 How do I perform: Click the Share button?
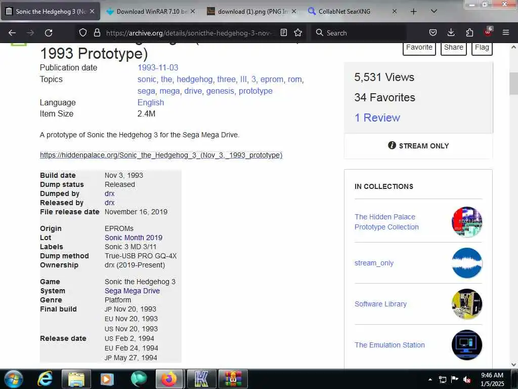454,48
